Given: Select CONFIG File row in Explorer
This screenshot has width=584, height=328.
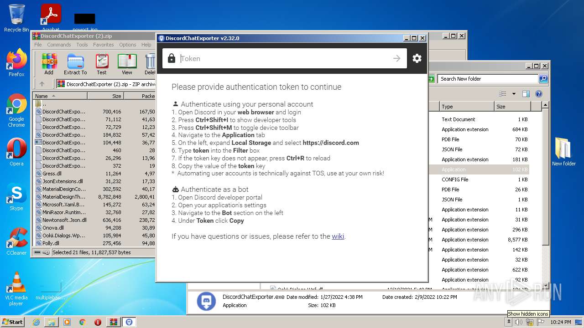Looking at the screenshot, I should click(479, 179).
